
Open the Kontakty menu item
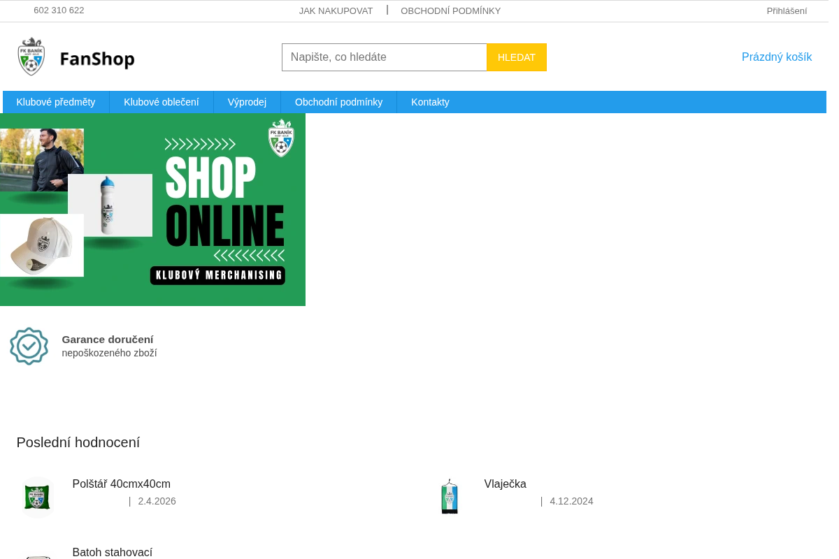coord(430,102)
